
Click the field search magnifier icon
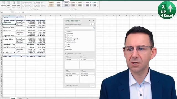pyautogui.click(x=93, y=28)
